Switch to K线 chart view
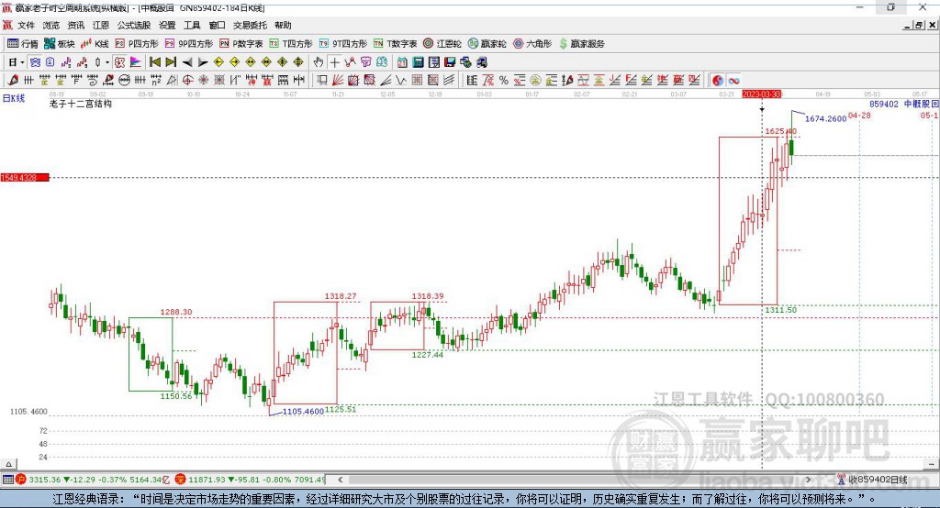The width and height of the screenshot is (940, 508). 95,43
